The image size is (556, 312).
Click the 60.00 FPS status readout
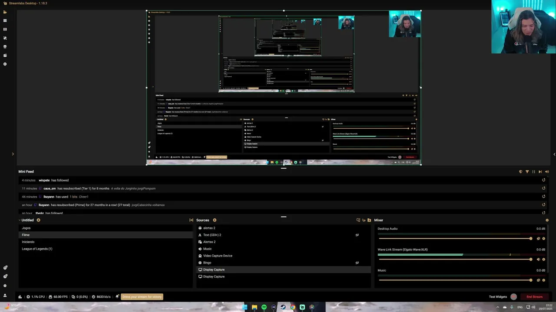pos(58,297)
